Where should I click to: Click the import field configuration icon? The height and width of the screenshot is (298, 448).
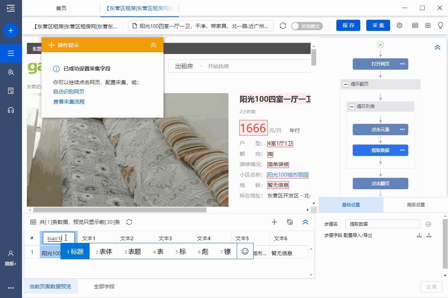point(419,235)
